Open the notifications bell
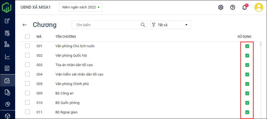This screenshot has height=119, width=267. pyautogui.click(x=245, y=7)
